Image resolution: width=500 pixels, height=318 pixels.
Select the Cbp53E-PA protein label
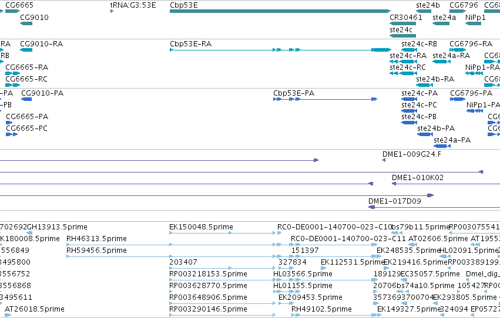coord(294,93)
